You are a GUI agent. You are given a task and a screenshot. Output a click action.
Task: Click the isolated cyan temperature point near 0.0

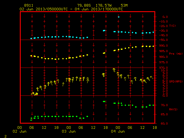tap(119, 17)
